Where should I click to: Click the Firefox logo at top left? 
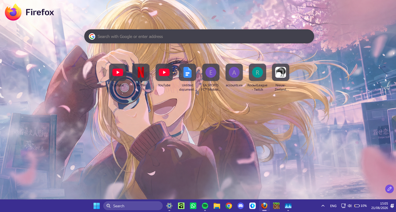(13, 12)
